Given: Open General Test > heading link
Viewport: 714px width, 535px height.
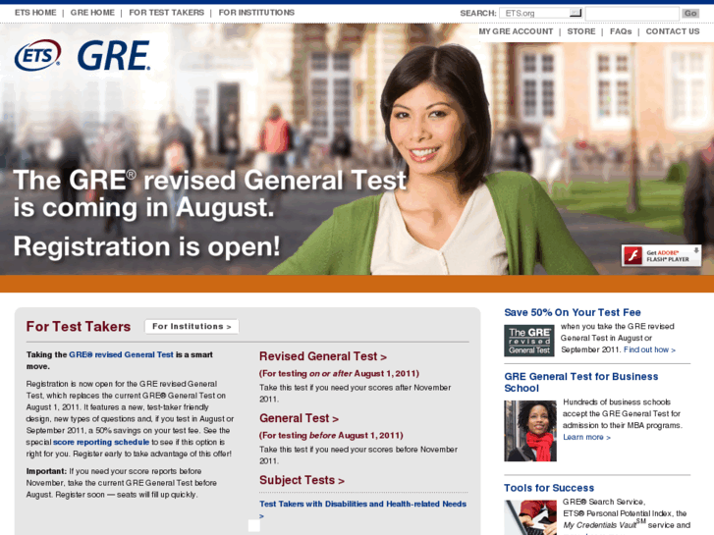Looking at the screenshot, I should [x=299, y=418].
